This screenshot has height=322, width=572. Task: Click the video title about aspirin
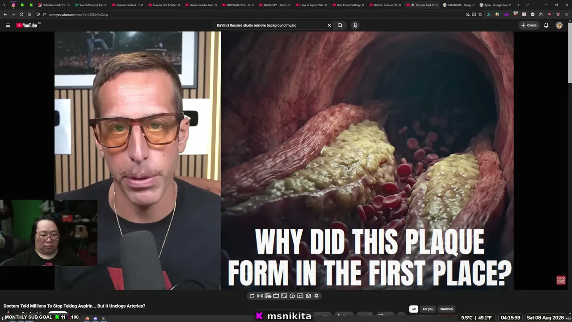pos(74,306)
